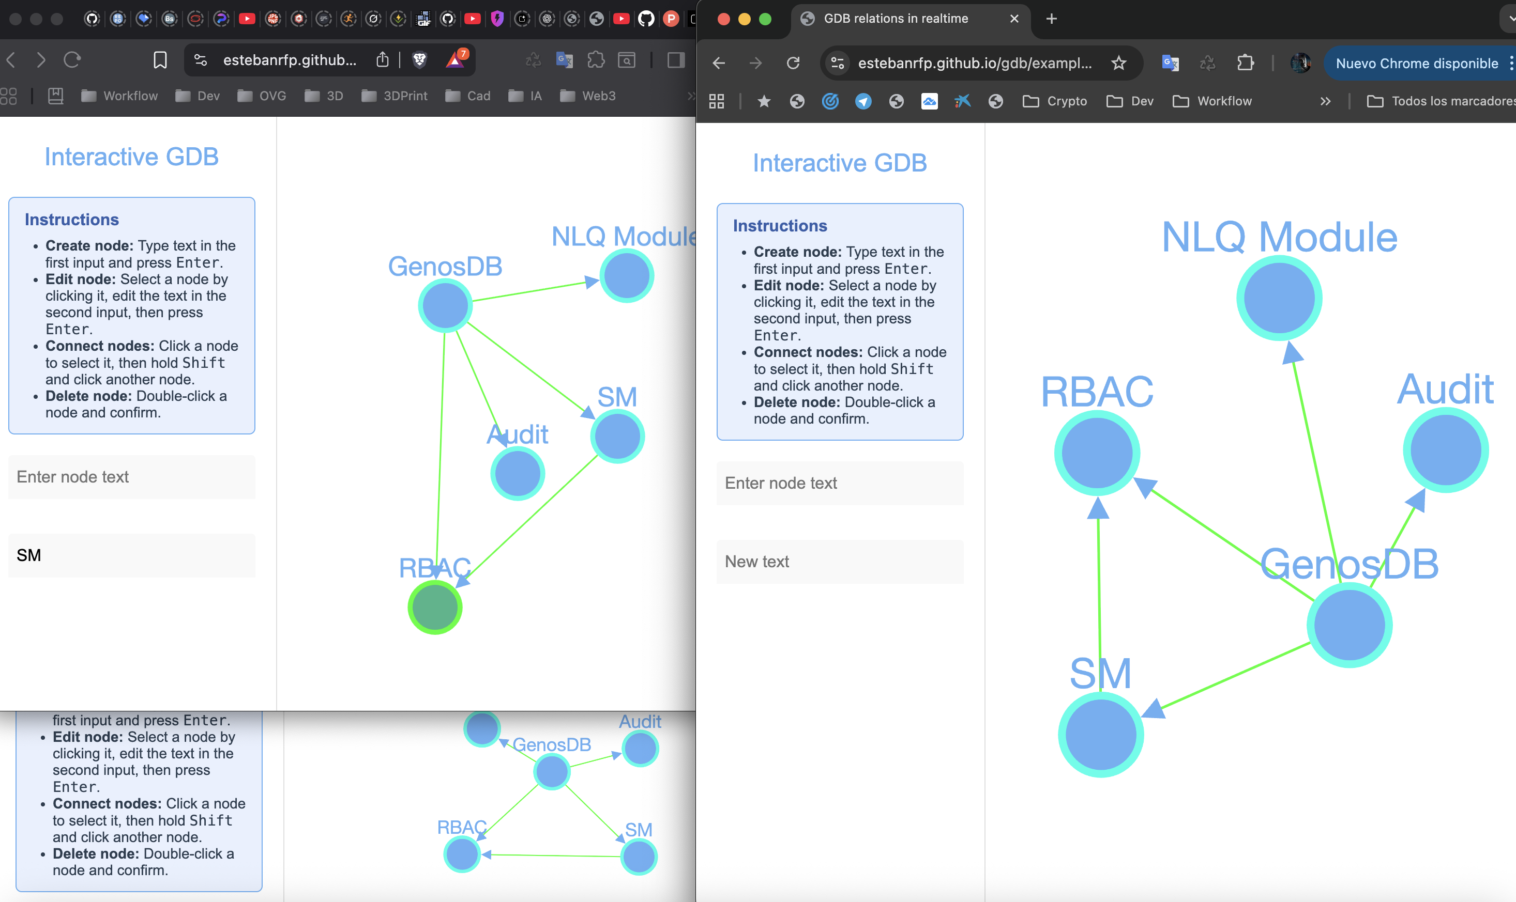Open the Chrome profile avatar
1516x902 pixels.
[x=1300, y=63]
